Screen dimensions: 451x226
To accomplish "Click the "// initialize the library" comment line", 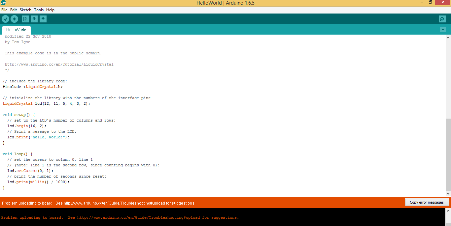I will [77, 98].
